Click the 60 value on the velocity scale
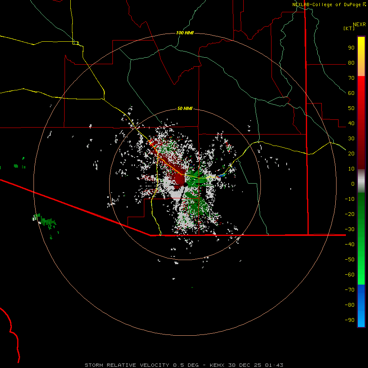Image resolution: width=368 pixels, height=368 pixels. coord(351,93)
